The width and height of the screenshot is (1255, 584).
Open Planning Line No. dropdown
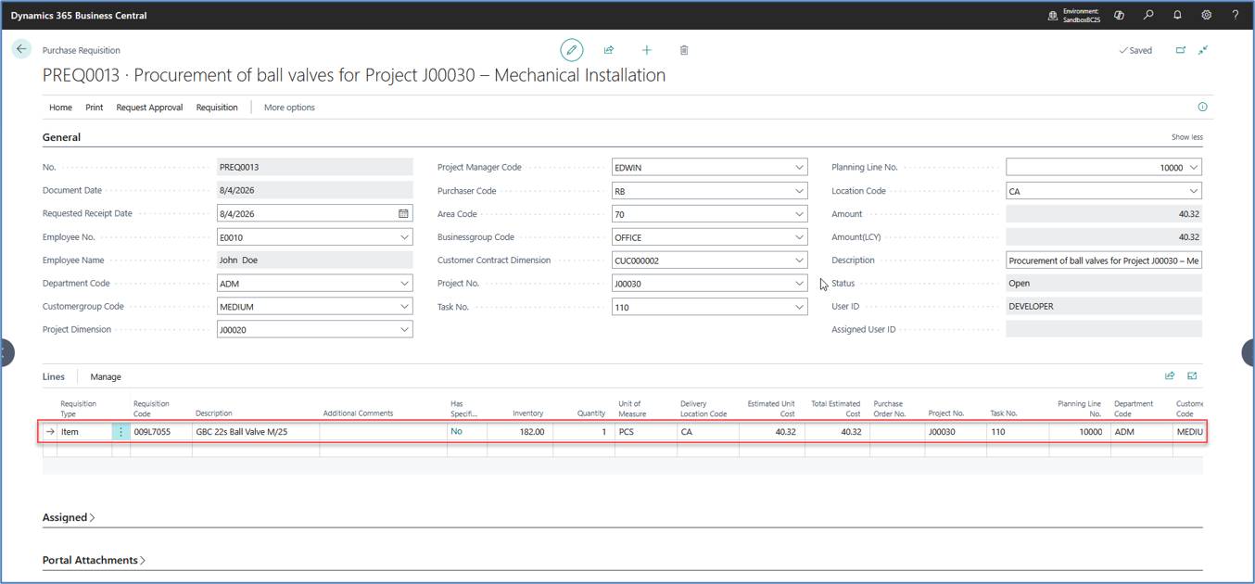(1194, 168)
